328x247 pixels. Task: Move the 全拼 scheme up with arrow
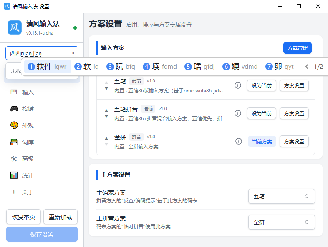(x=106, y=138)
